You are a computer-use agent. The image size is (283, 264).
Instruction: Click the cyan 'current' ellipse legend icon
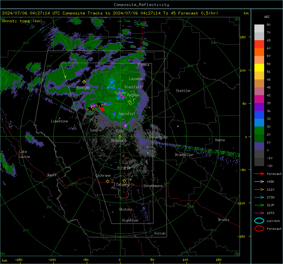pyautogui.click(x=259, y=221)
